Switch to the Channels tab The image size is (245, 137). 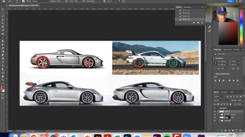pos(224,92)
